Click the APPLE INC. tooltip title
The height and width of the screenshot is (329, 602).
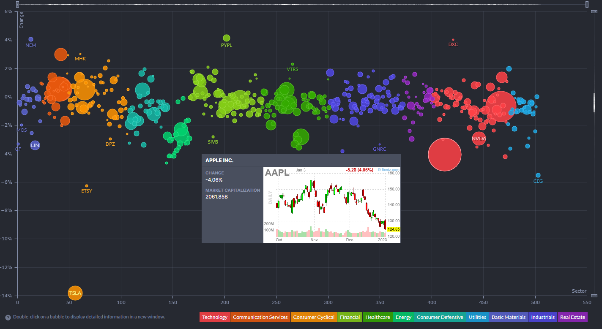pos(219,160)
